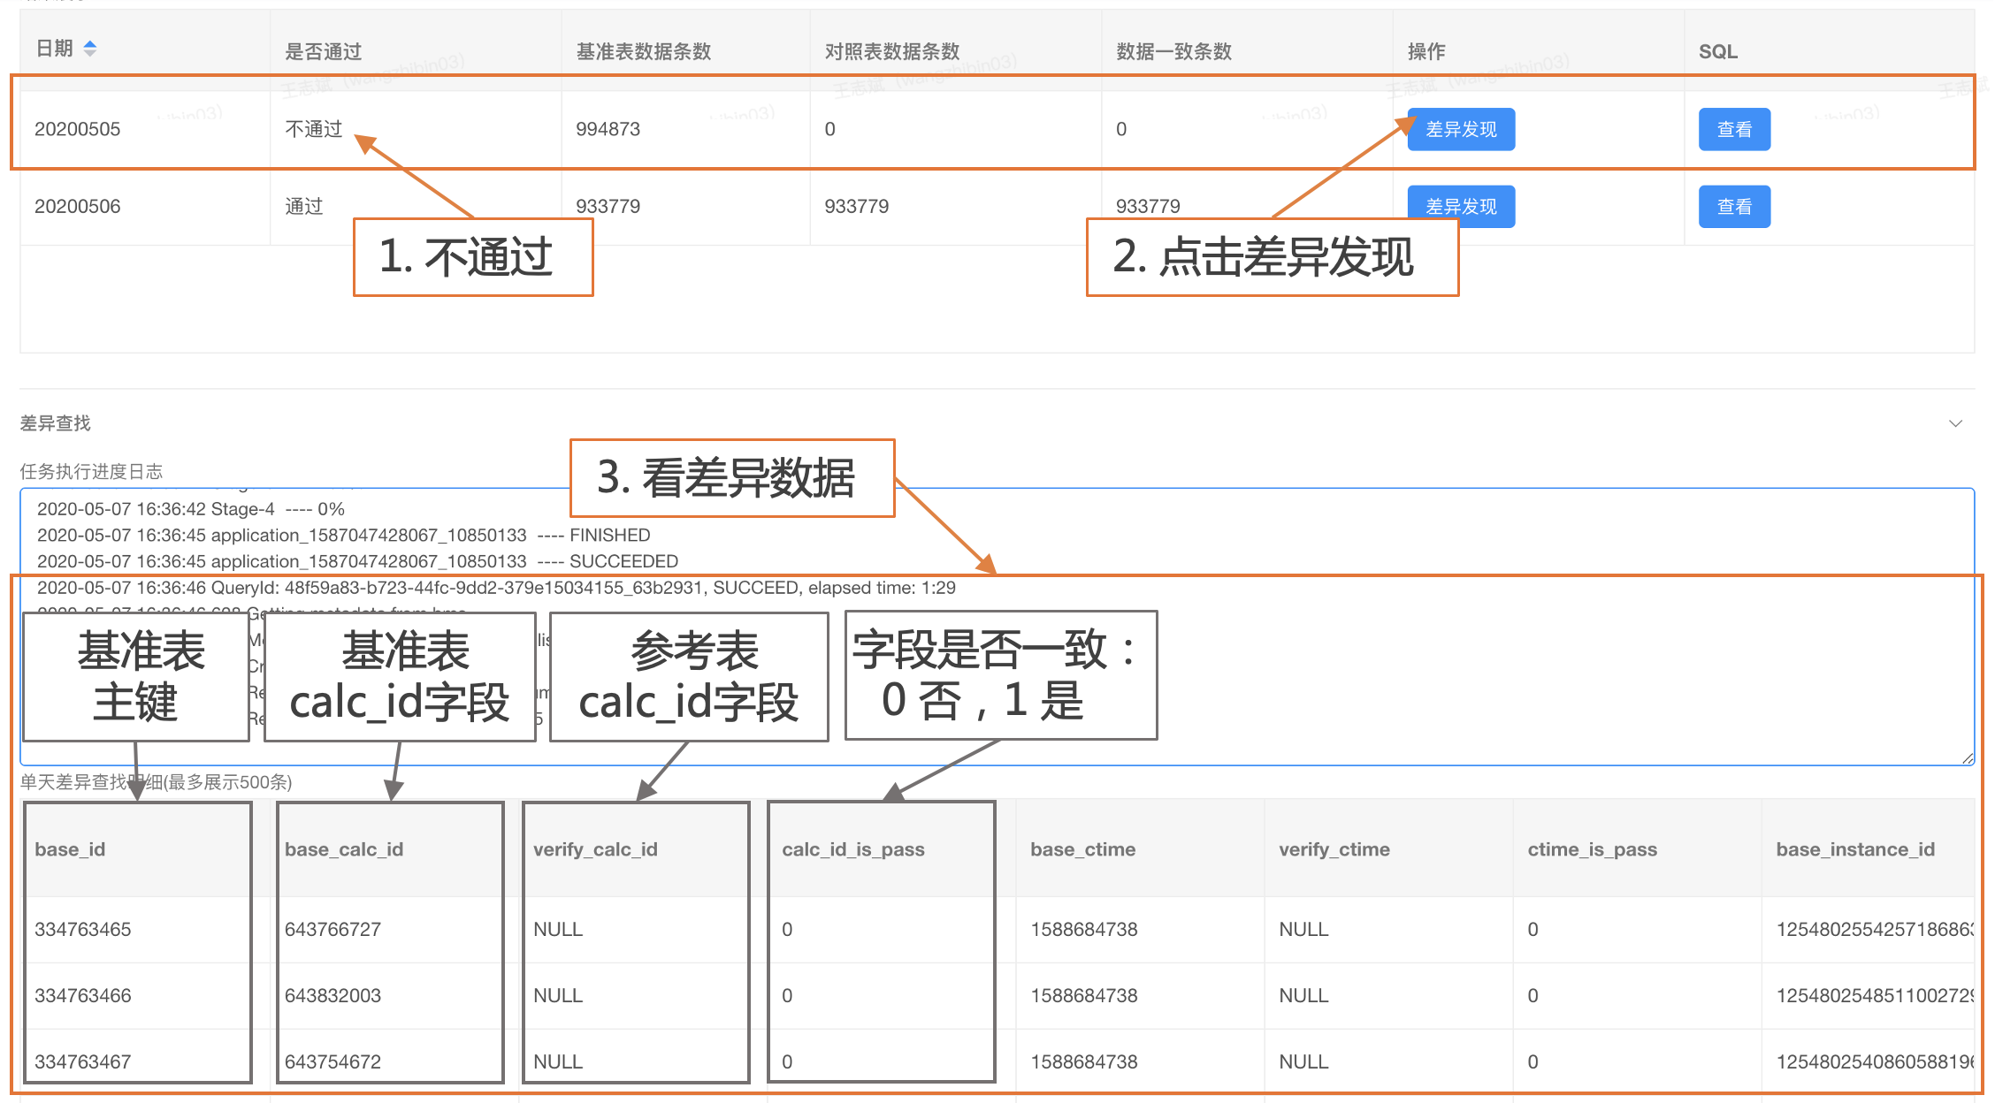Click the log textarea resize handle
The width and height of the screenshot is (1995, 1103).
point(1967,758)
